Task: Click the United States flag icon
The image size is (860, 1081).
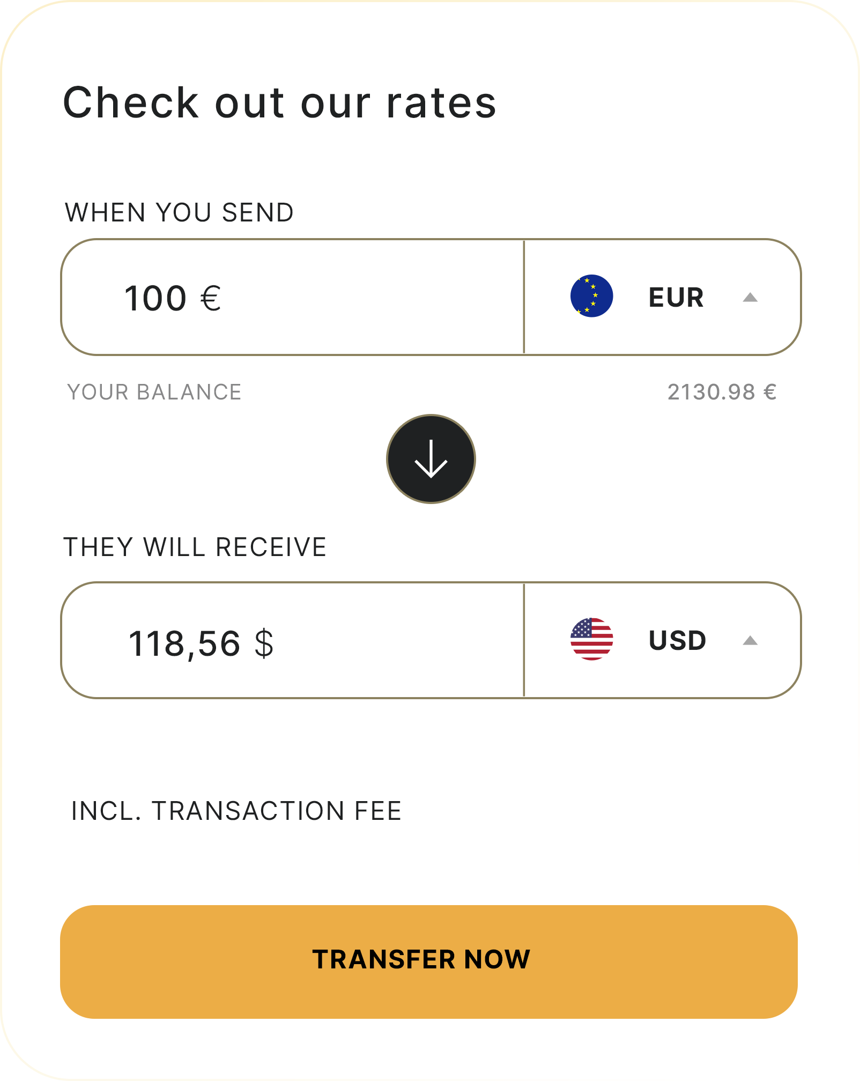Action: pyautogui.click(x=591, y=639)
